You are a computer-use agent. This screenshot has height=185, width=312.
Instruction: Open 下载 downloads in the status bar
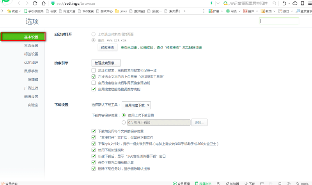(x=250, y=183)
